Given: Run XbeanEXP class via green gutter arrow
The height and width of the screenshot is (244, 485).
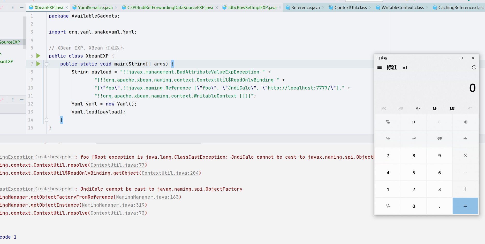Looking at the screenshot, I should pyautogui.click(x=38, y=56).
